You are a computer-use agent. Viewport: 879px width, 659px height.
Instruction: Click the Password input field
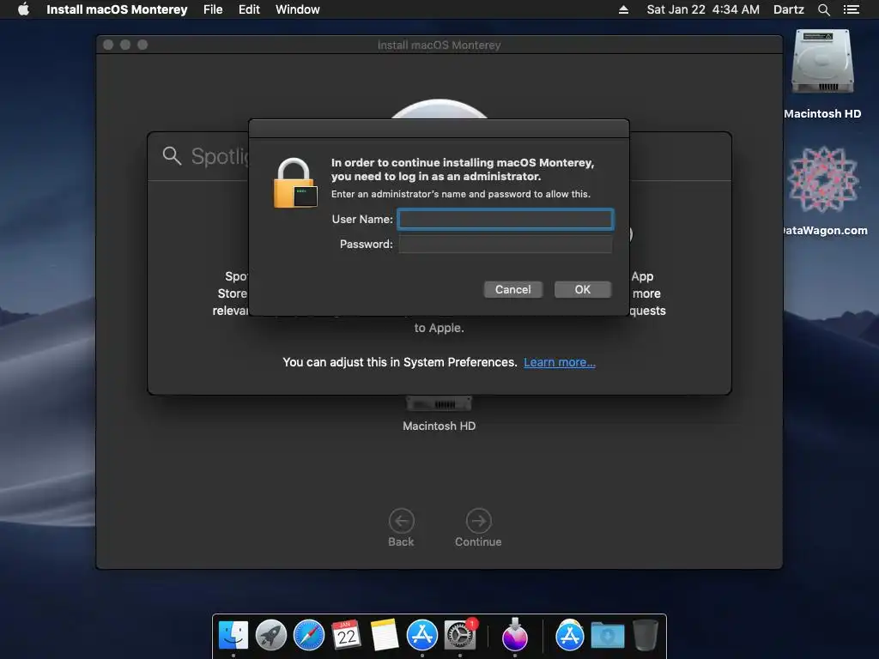(x=505, y=244)
